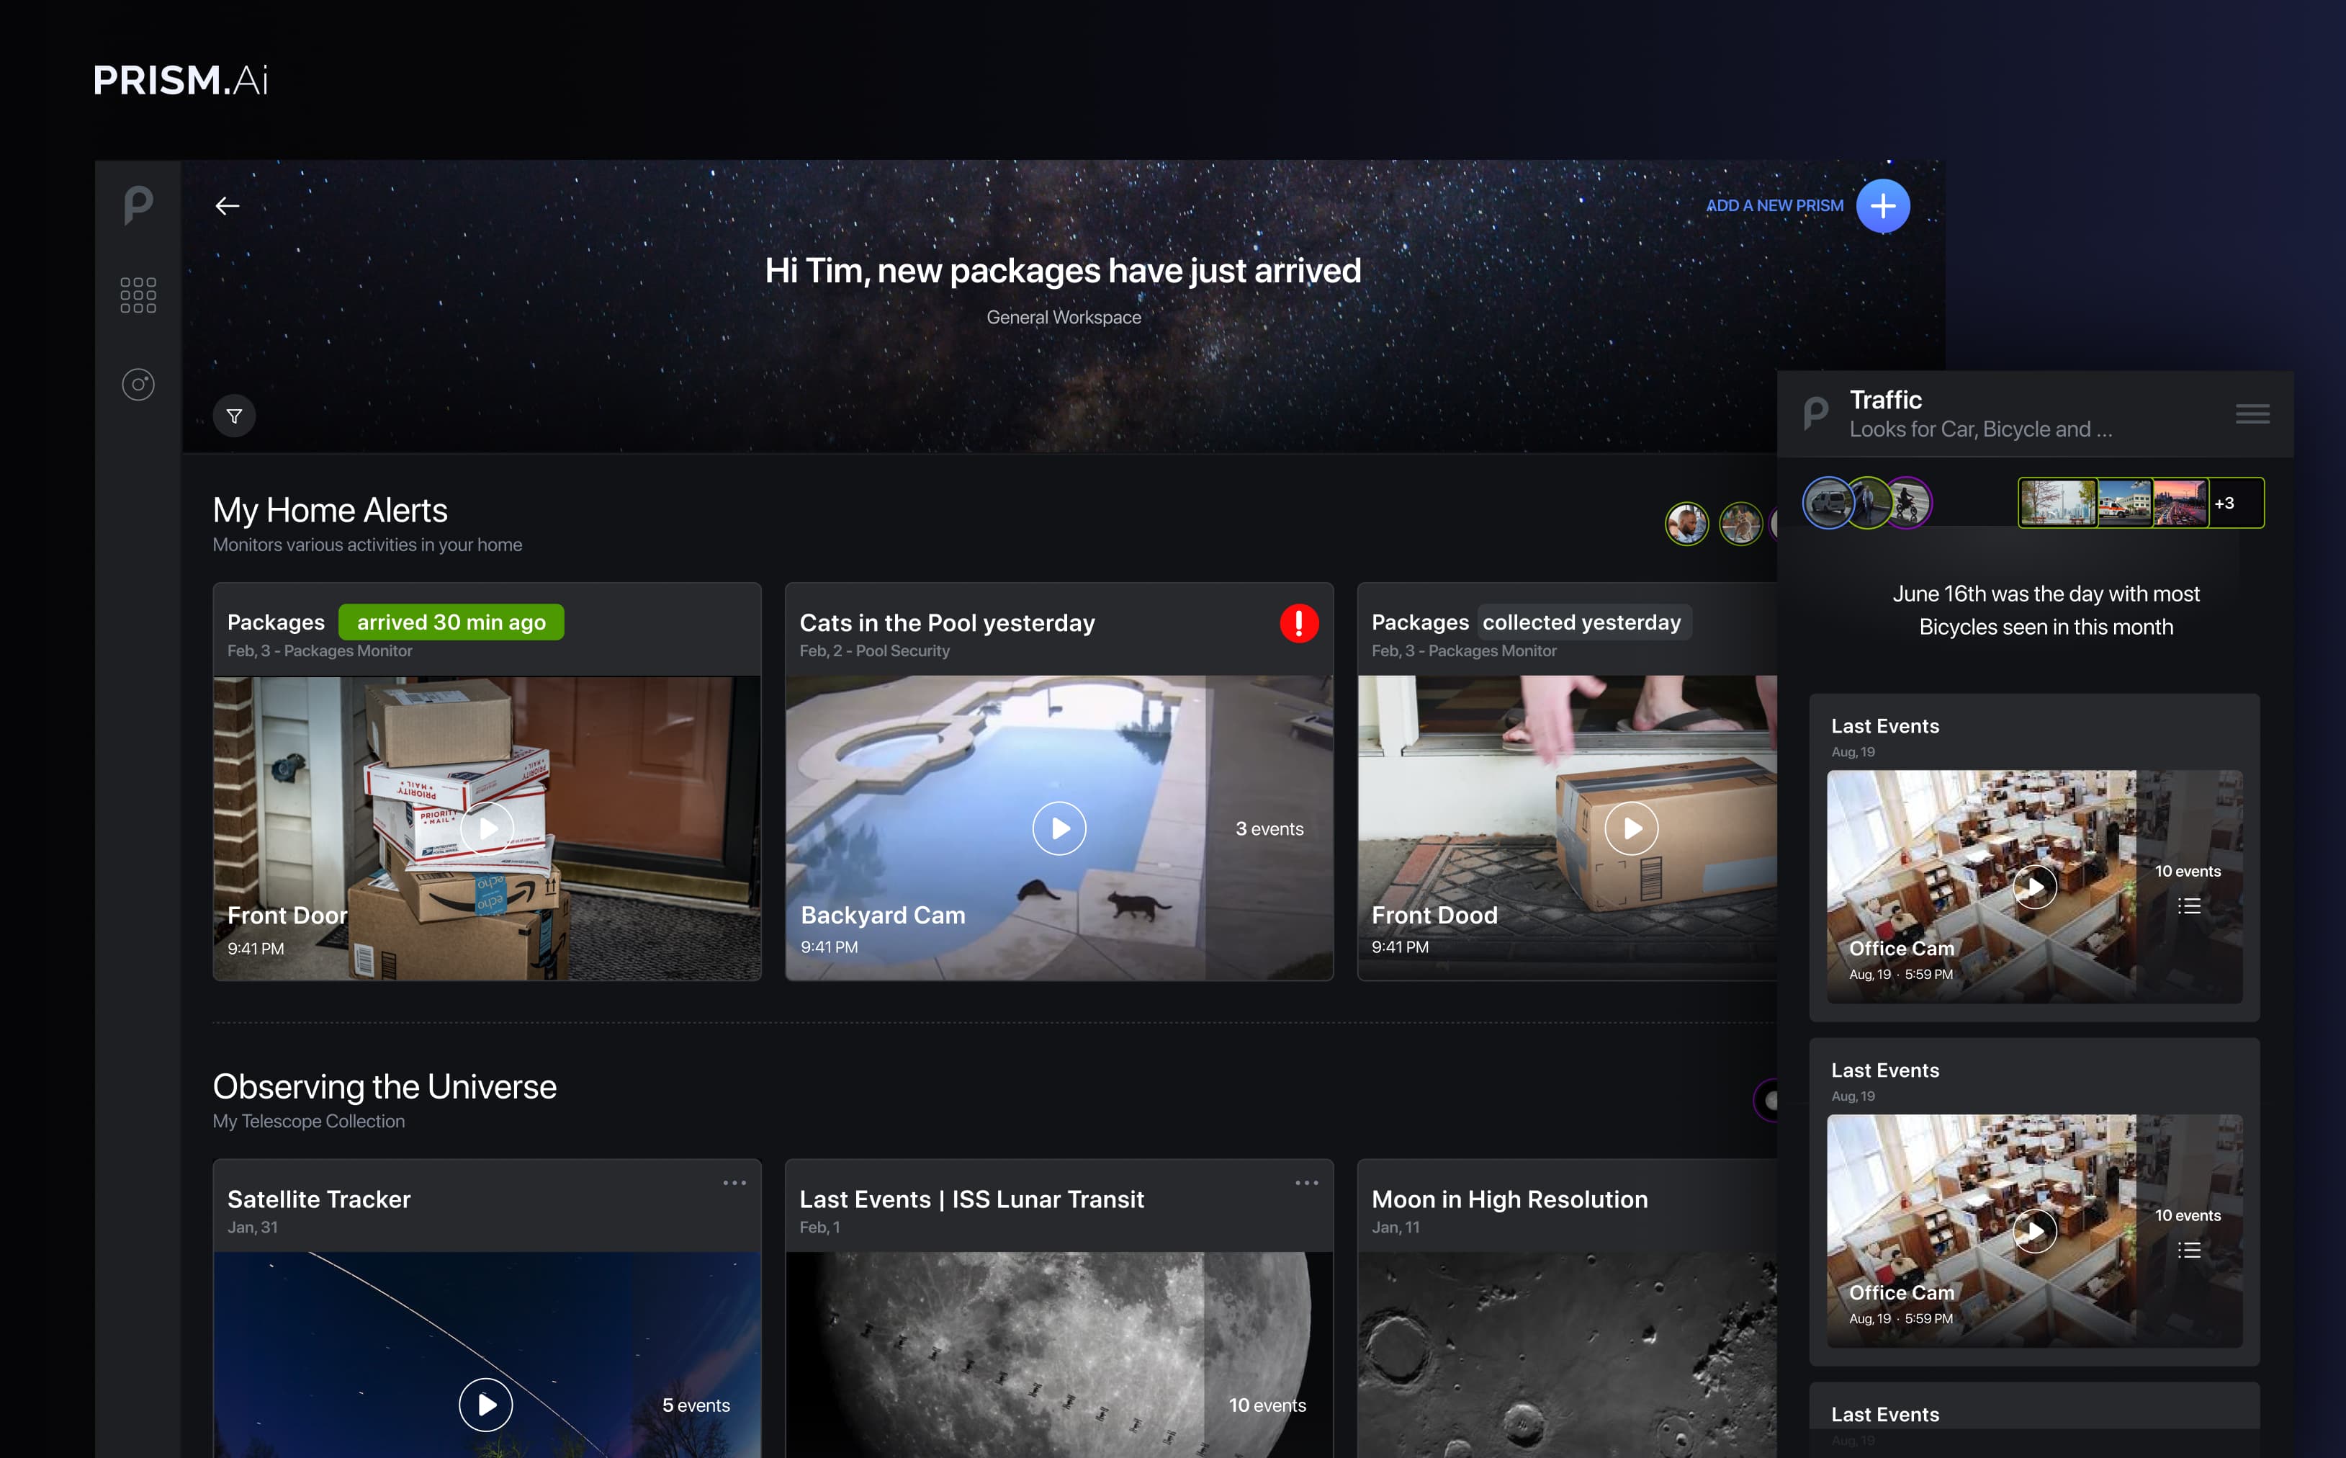Click first user avatar in My Home Alerts
Screen dimensions: 2346x1458
coord(1686,524)
